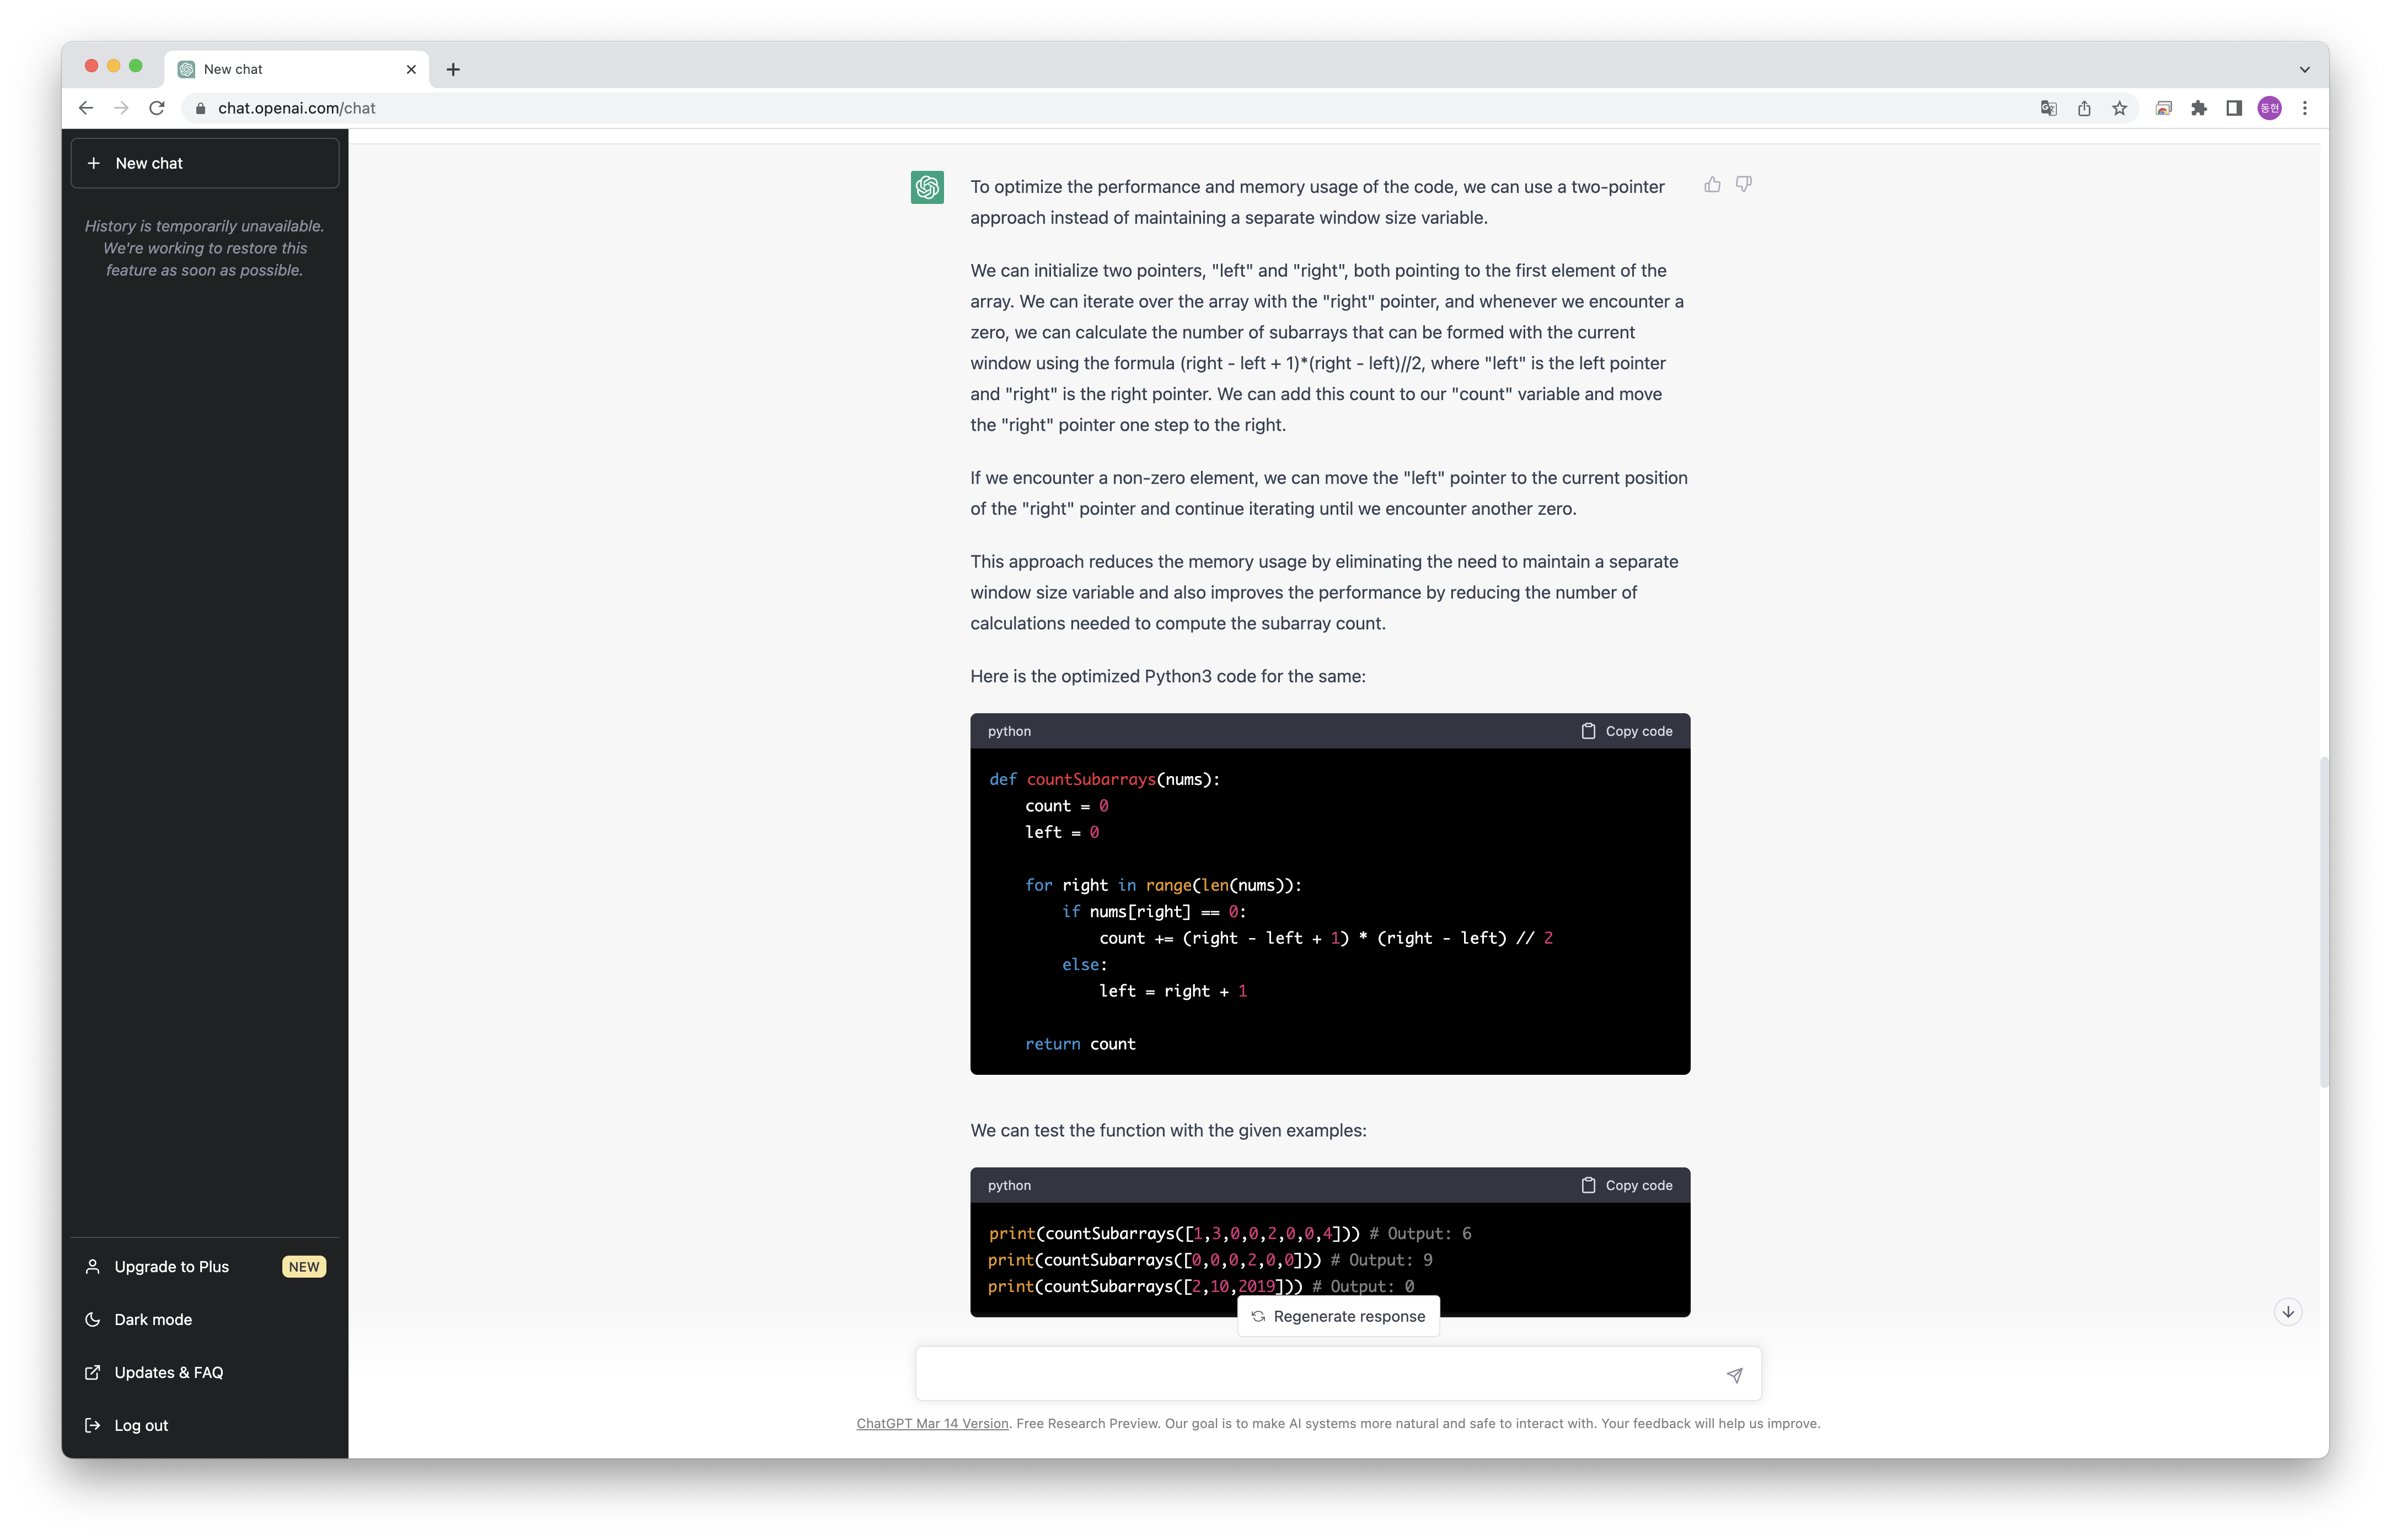The width and height of the screenshot is (2391, 1540).
Task: Reload the page with the refresh icon
Action: tap(156, 108)
